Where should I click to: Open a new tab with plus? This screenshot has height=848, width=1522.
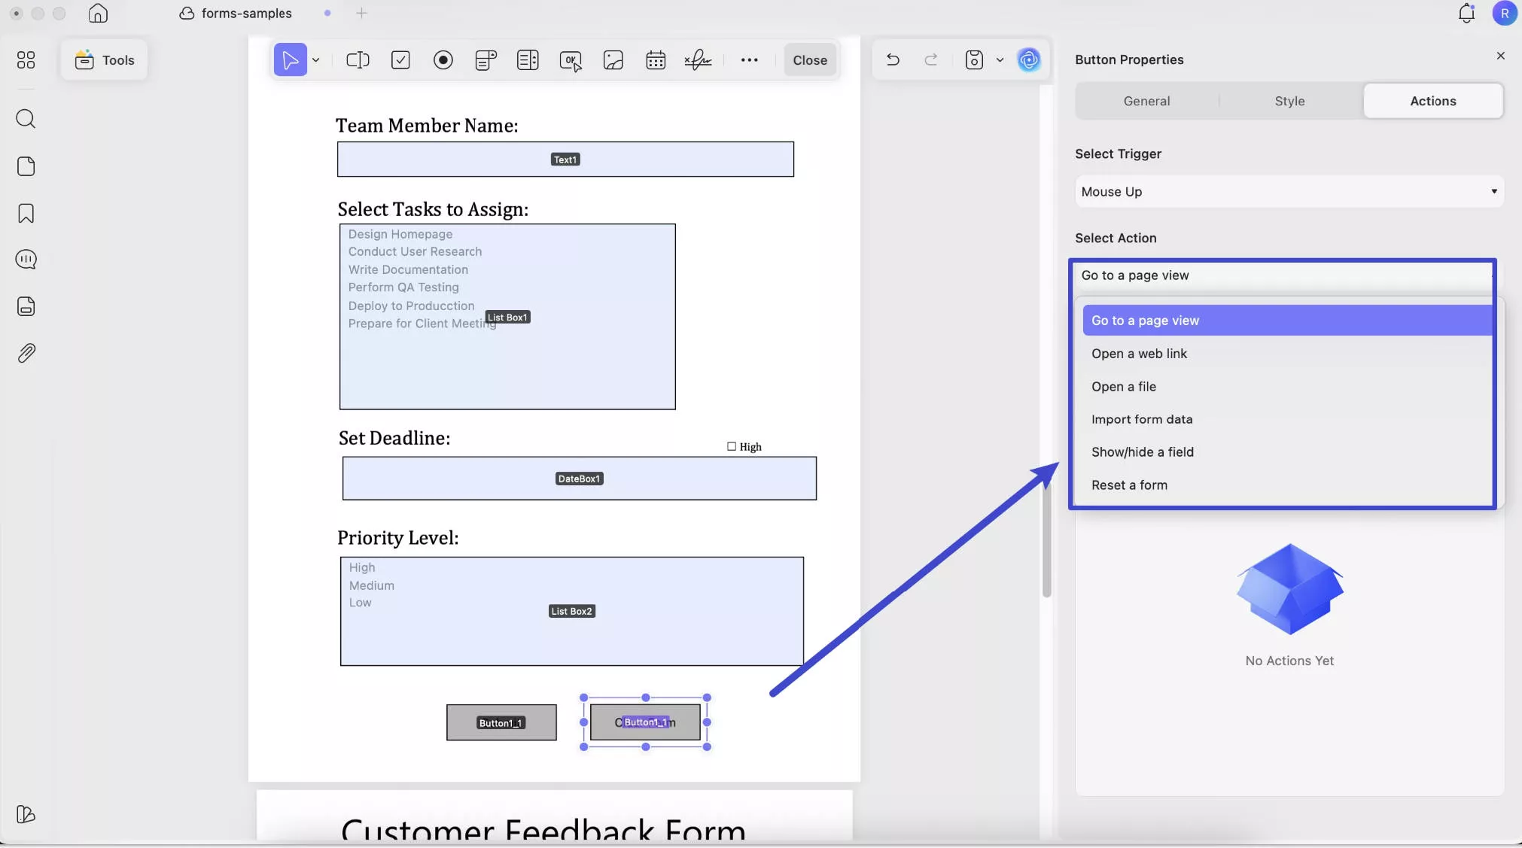coord(361,13)
